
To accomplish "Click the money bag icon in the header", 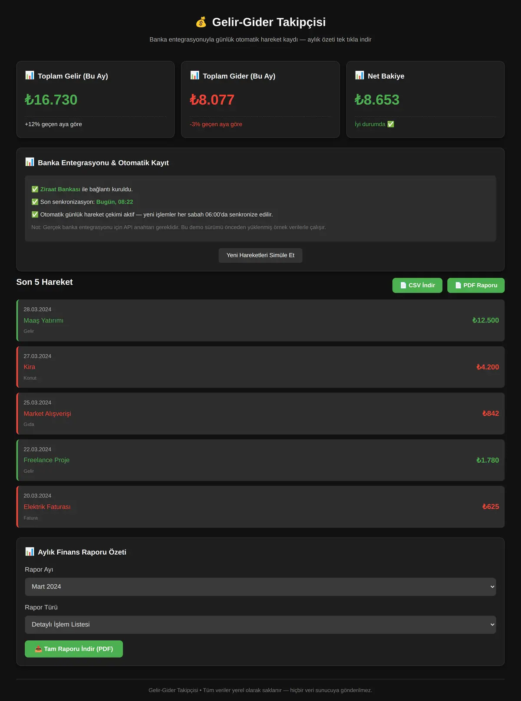I will tap(201, 22).
